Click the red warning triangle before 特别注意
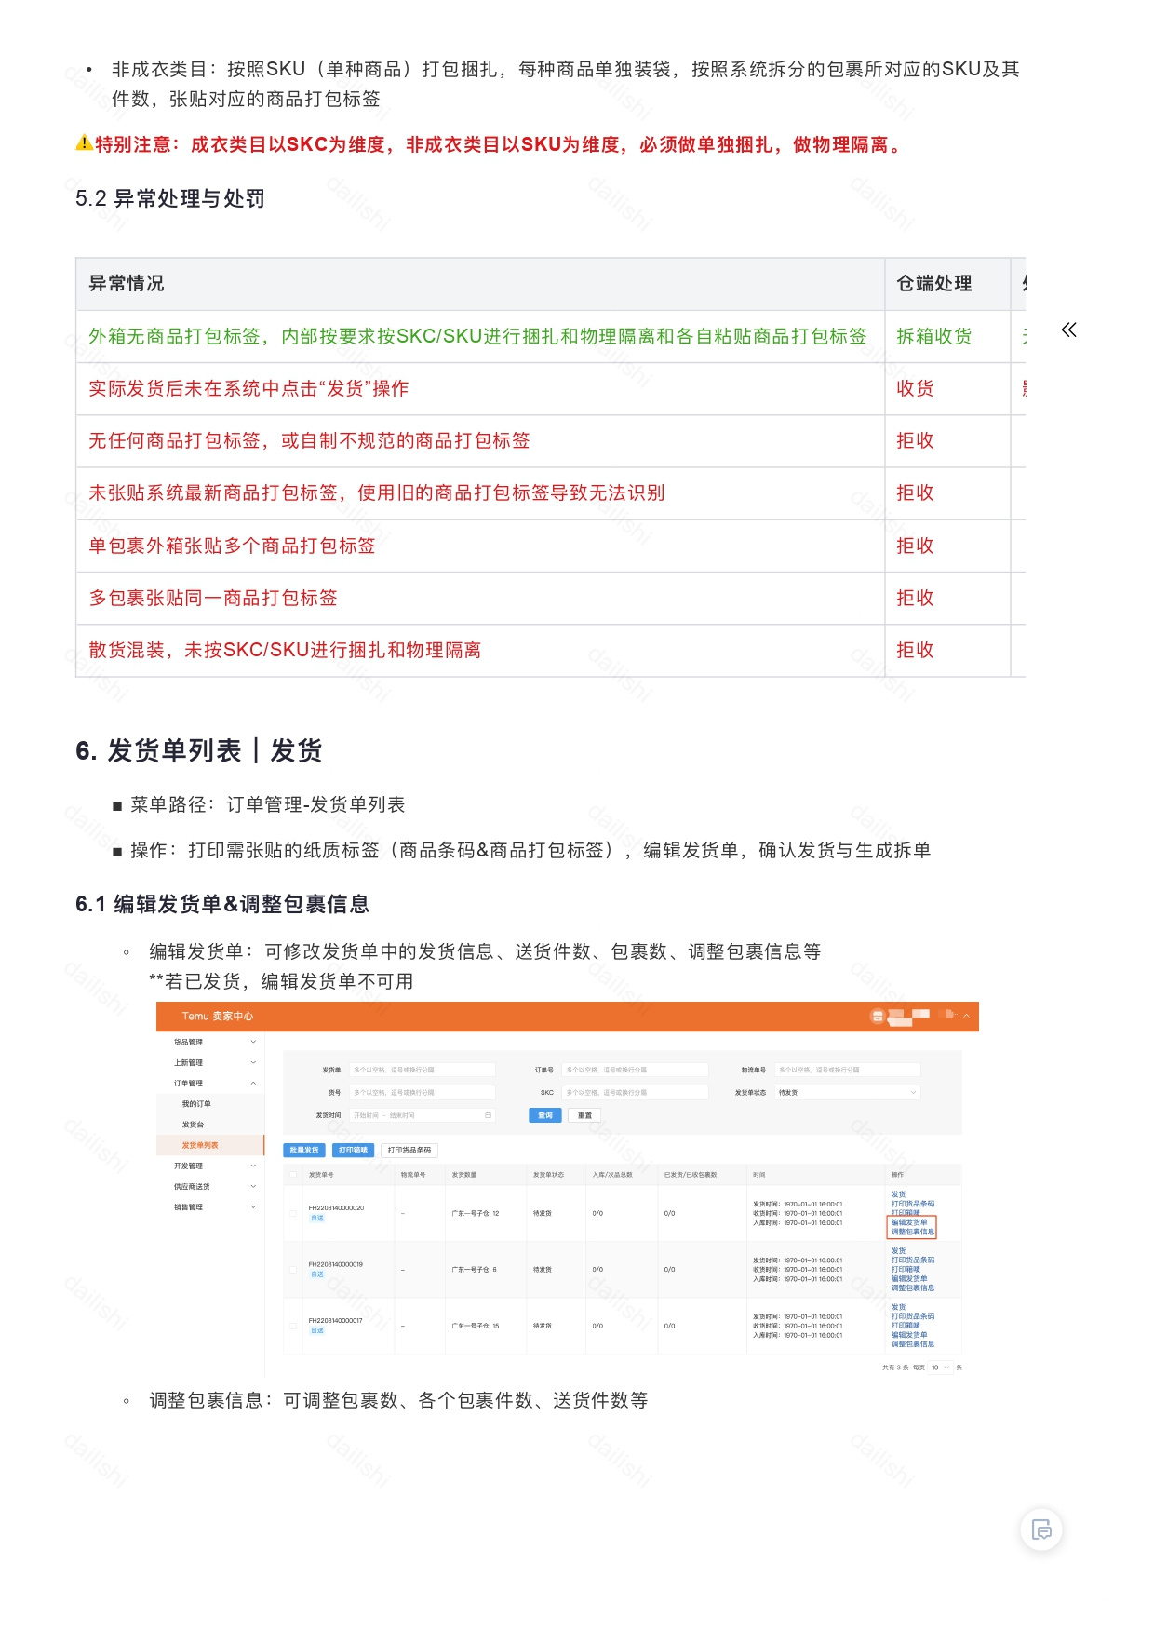The width and height of the screenshot is (1154, 1631). click(x=84, y=142)
